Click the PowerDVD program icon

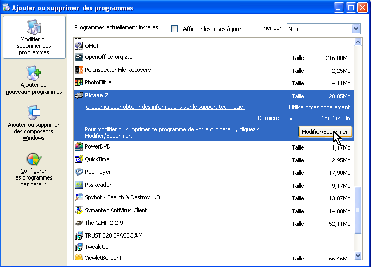click(x=79, y=146)
